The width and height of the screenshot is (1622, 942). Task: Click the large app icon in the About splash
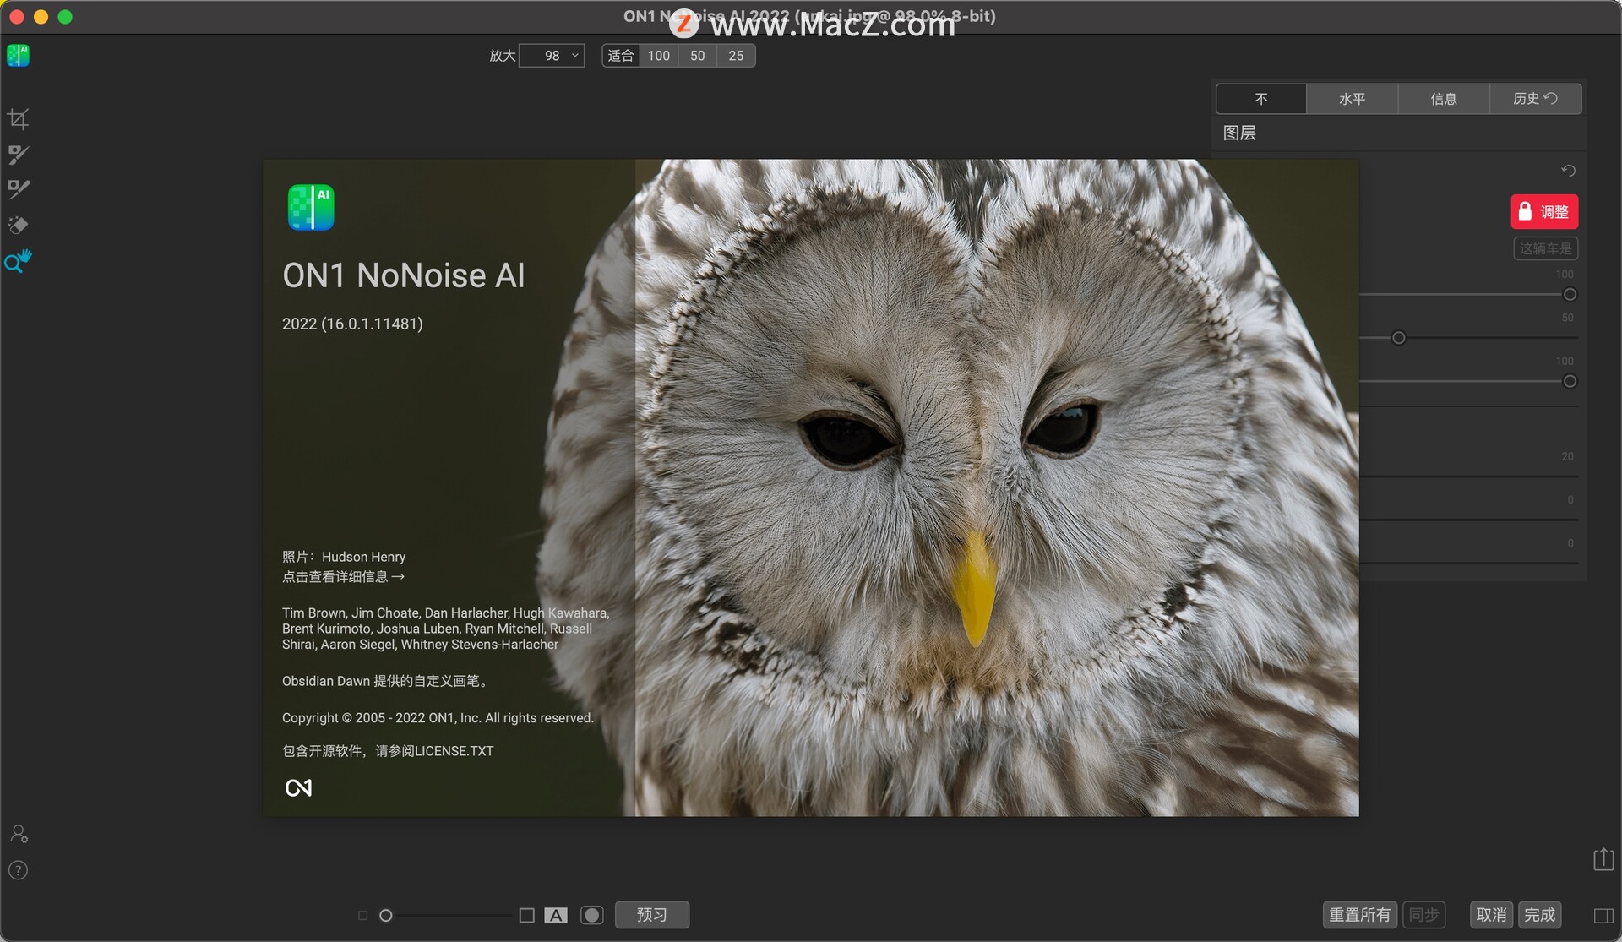pyautogui.click(x=311, y=207)
